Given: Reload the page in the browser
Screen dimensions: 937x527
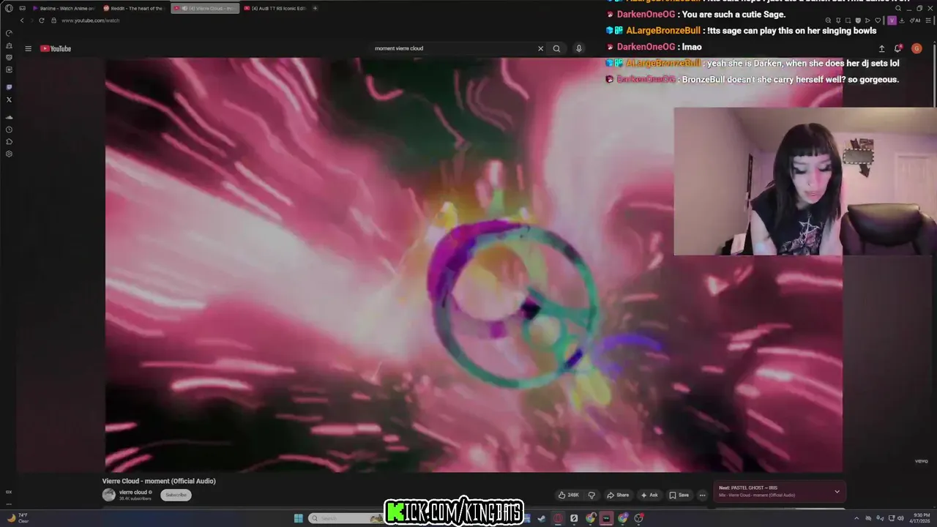Looking at the screenshot, I should 42,20.
